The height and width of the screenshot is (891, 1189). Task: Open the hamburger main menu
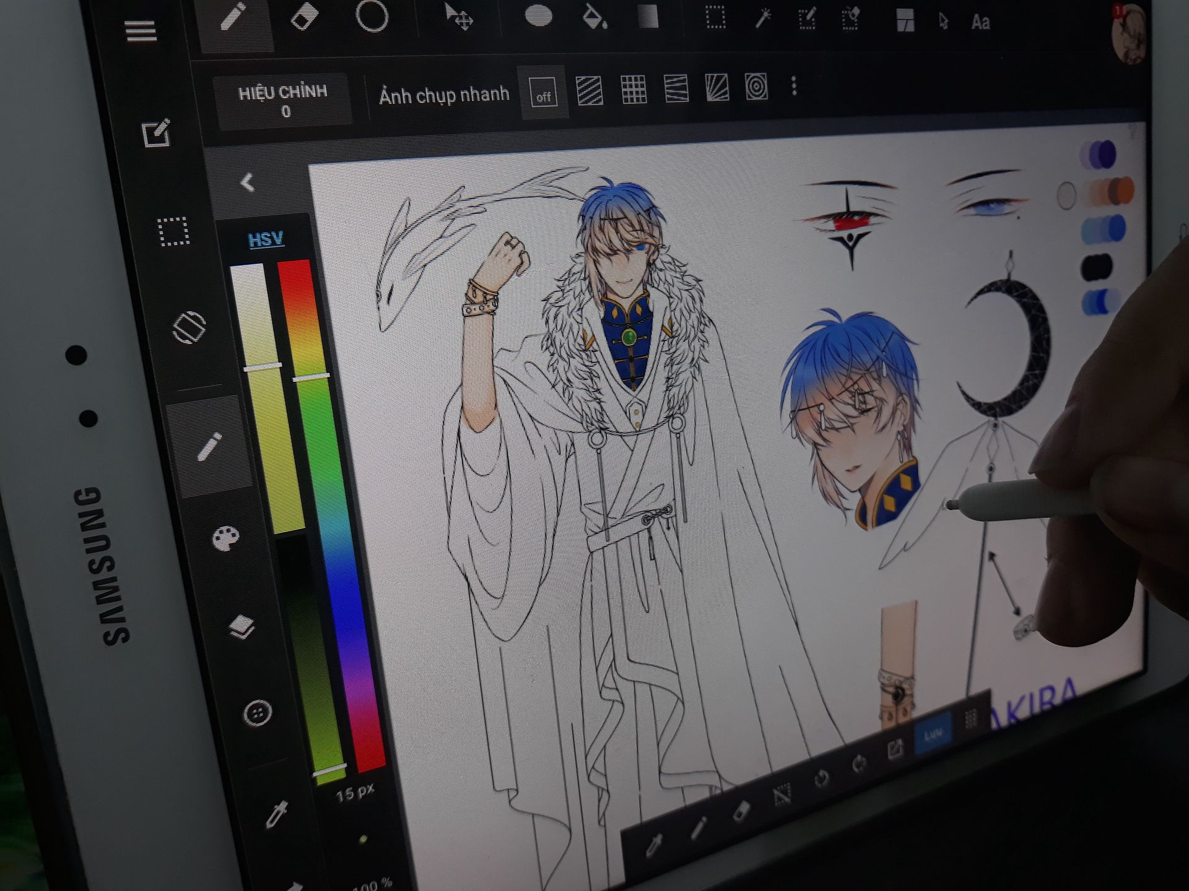pyautogui.click(x=141, y=31)
